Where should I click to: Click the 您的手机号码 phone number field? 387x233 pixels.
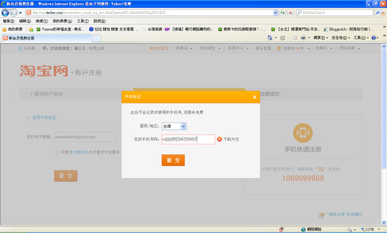coord(188,139)
